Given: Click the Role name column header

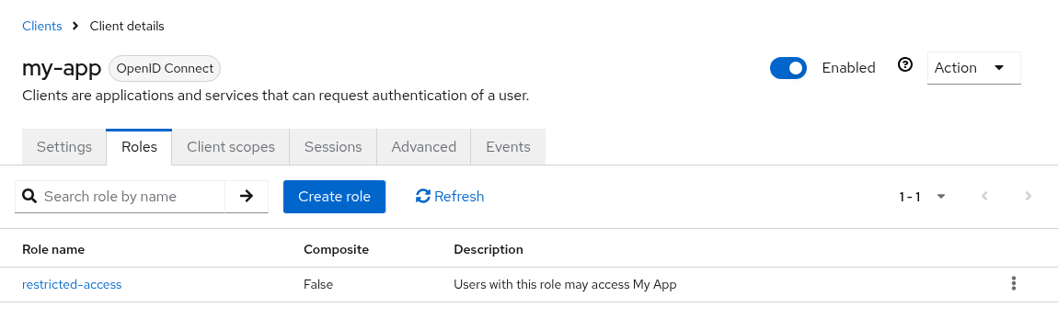Looking at the screenshot, I should pyautogui.click(x=53, y=249).
